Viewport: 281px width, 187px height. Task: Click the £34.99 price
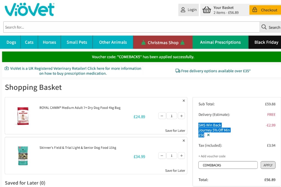(139, 157)
